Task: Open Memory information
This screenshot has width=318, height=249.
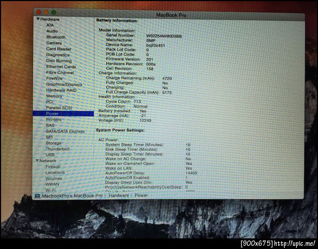Action: (x=54, y=96)
